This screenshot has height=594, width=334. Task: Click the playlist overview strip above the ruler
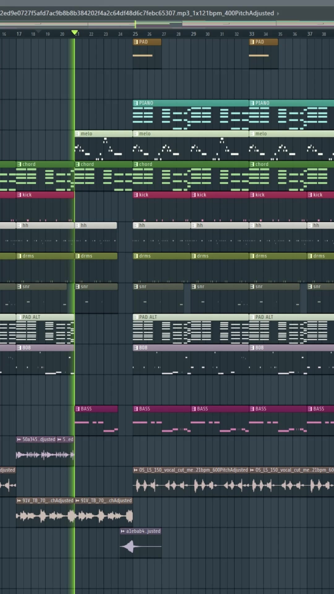click(x=167, y=24)
